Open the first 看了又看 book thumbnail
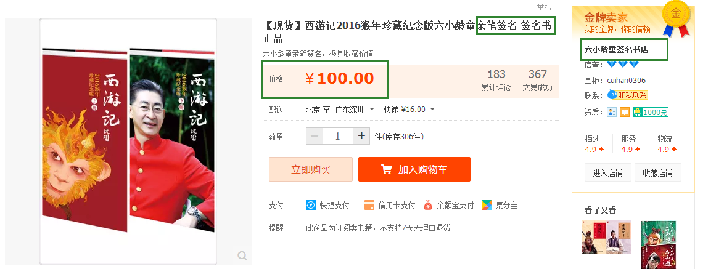 [599, 237]
